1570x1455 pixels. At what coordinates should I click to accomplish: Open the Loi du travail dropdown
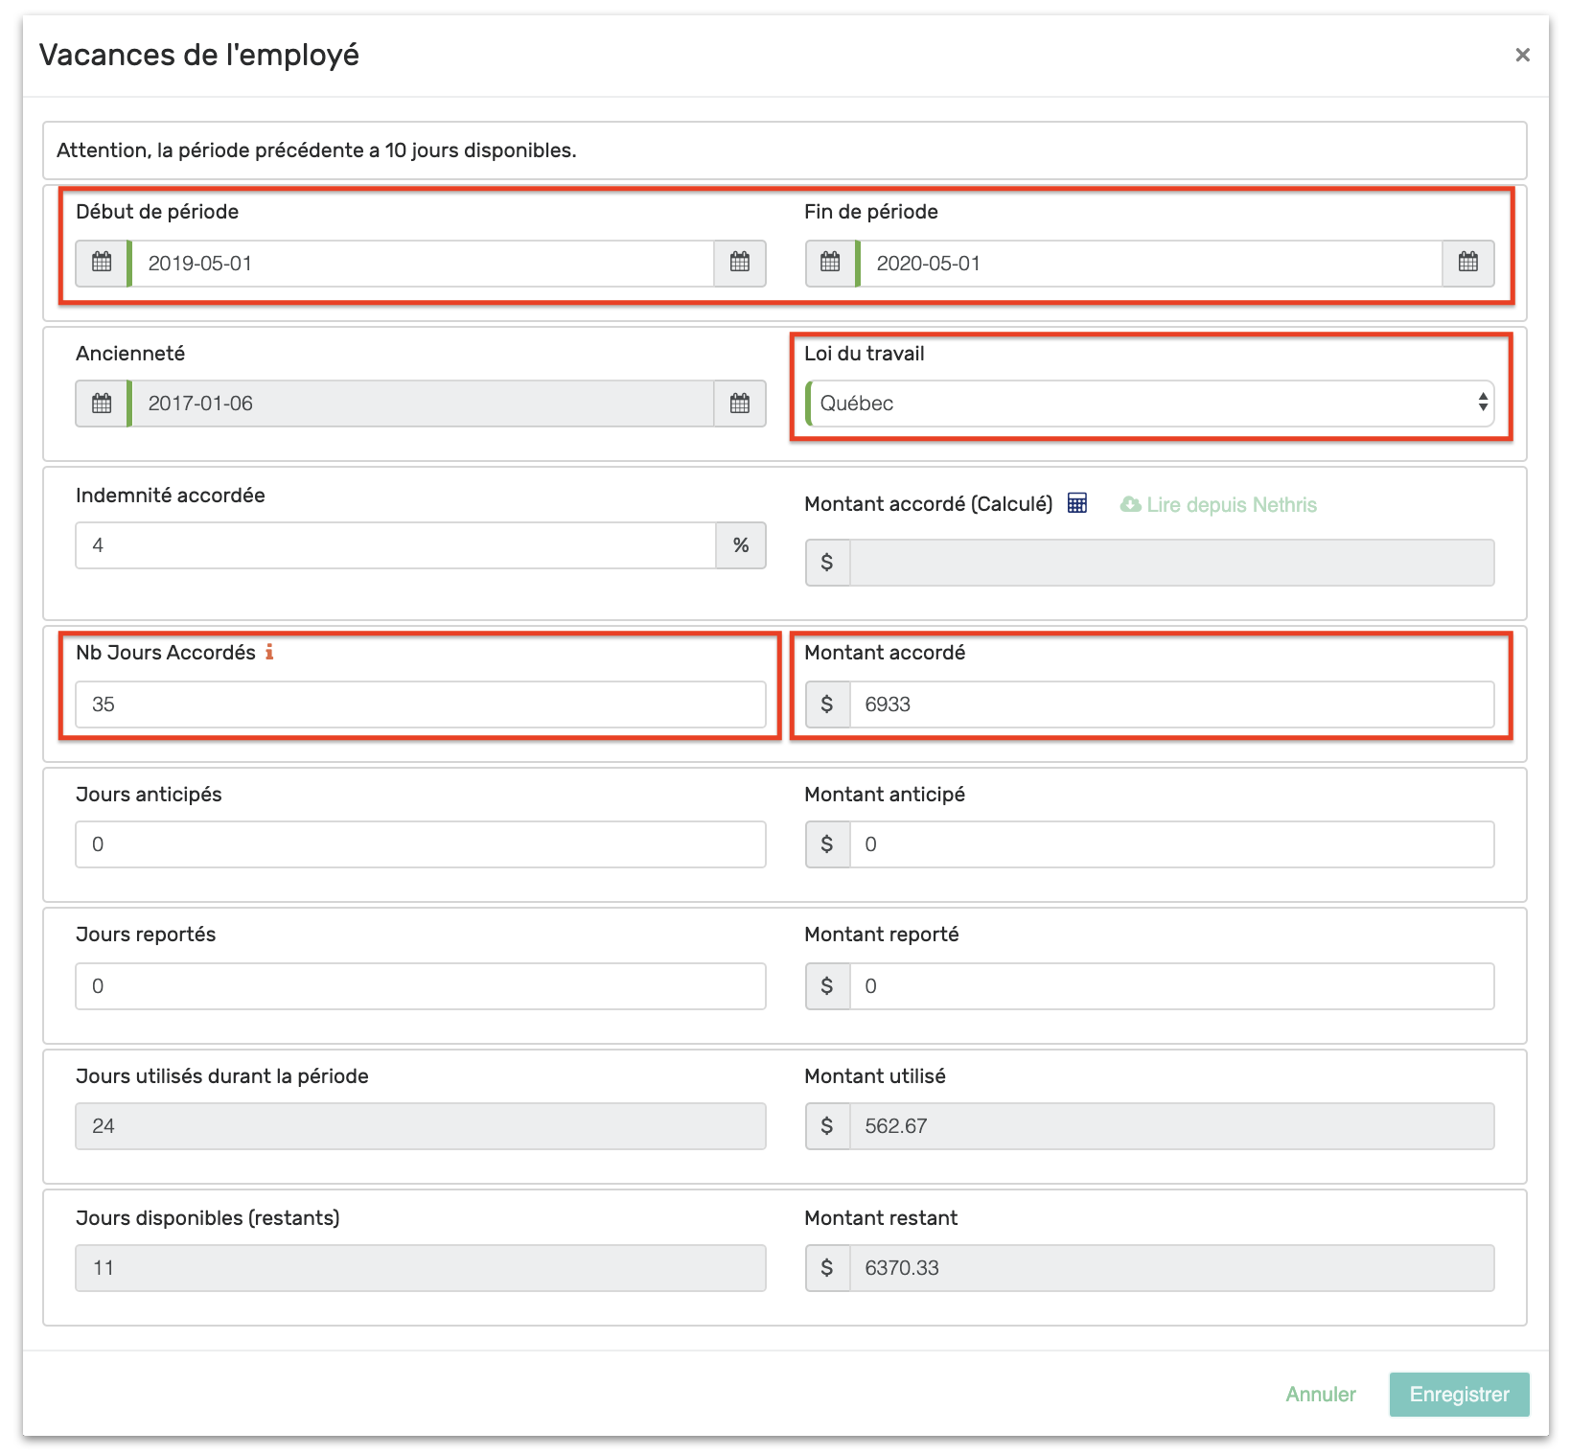click(1149, 404)
